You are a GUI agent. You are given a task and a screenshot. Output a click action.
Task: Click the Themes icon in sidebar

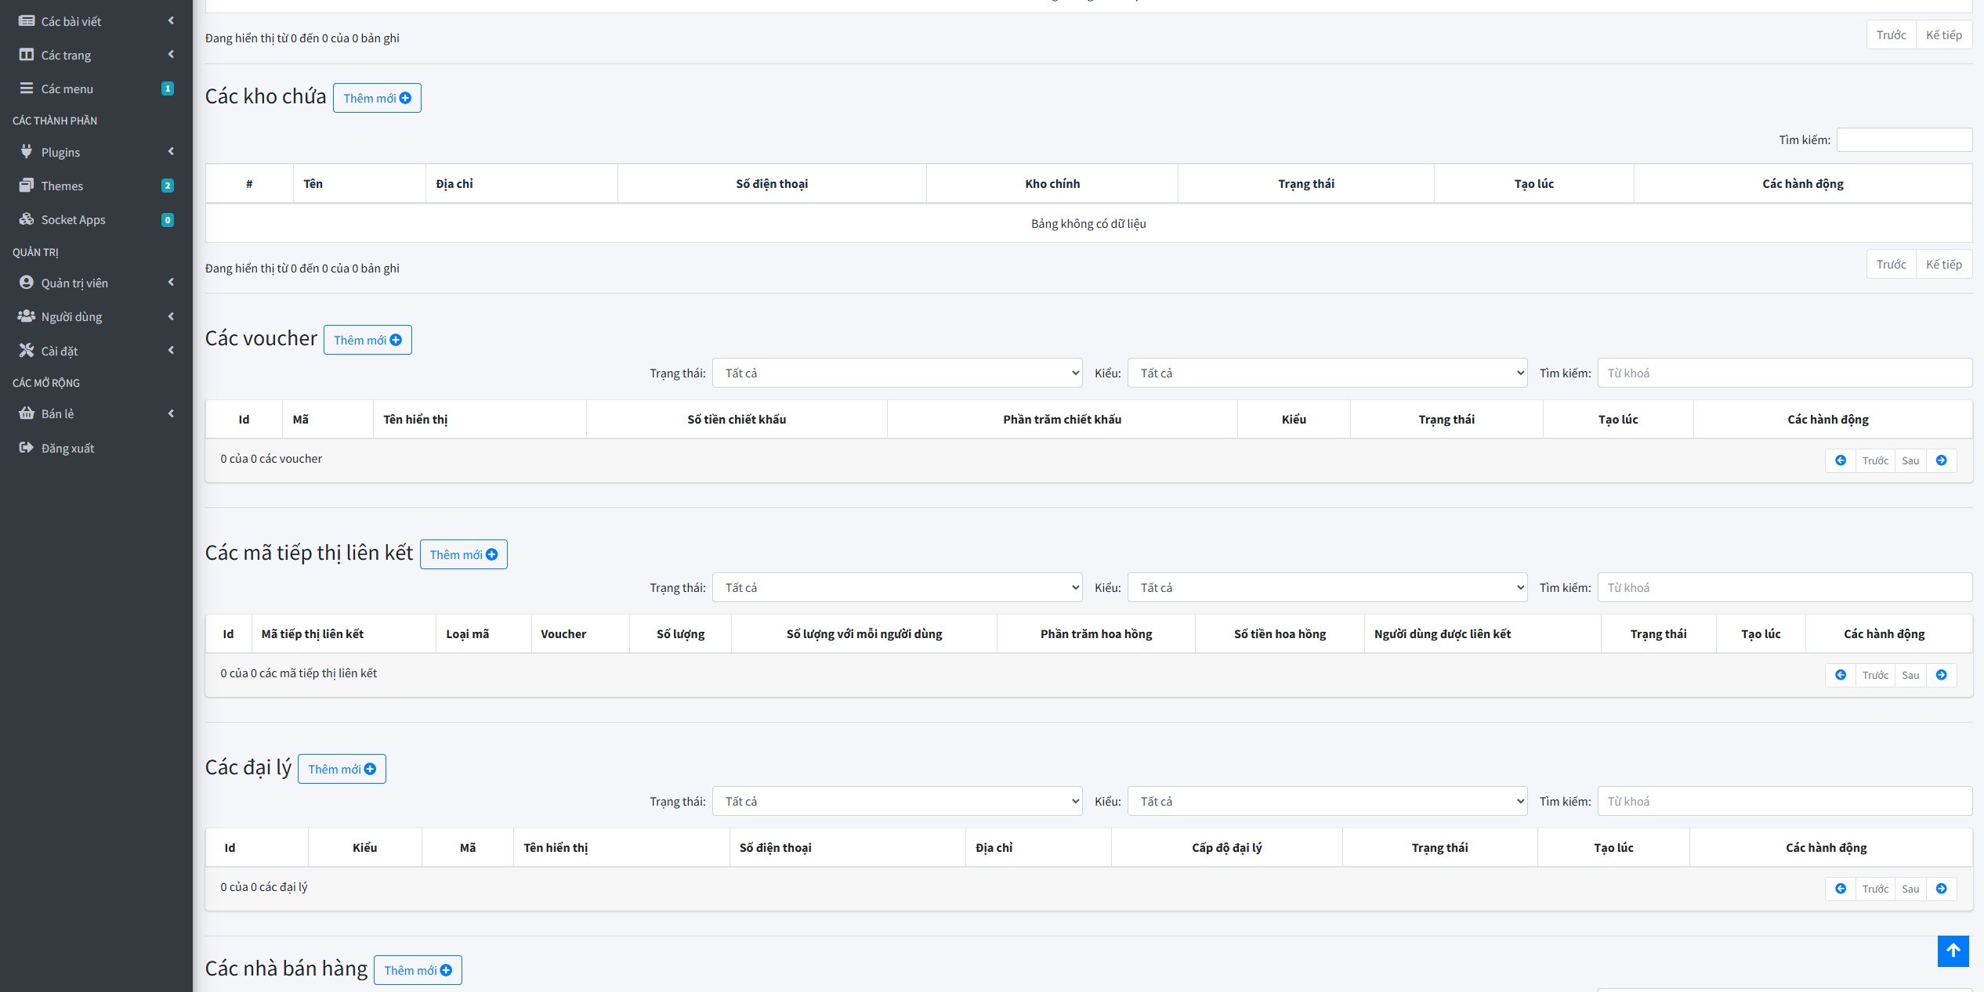click(x=27, y=186)
